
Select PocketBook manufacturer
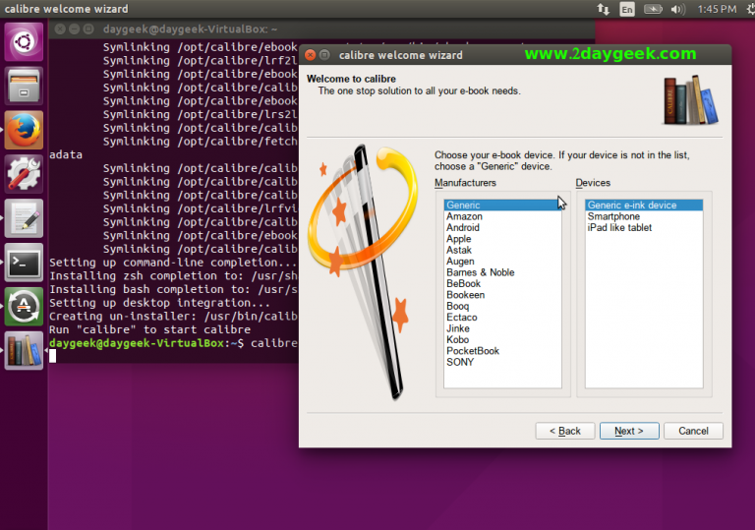click(502, 351)
